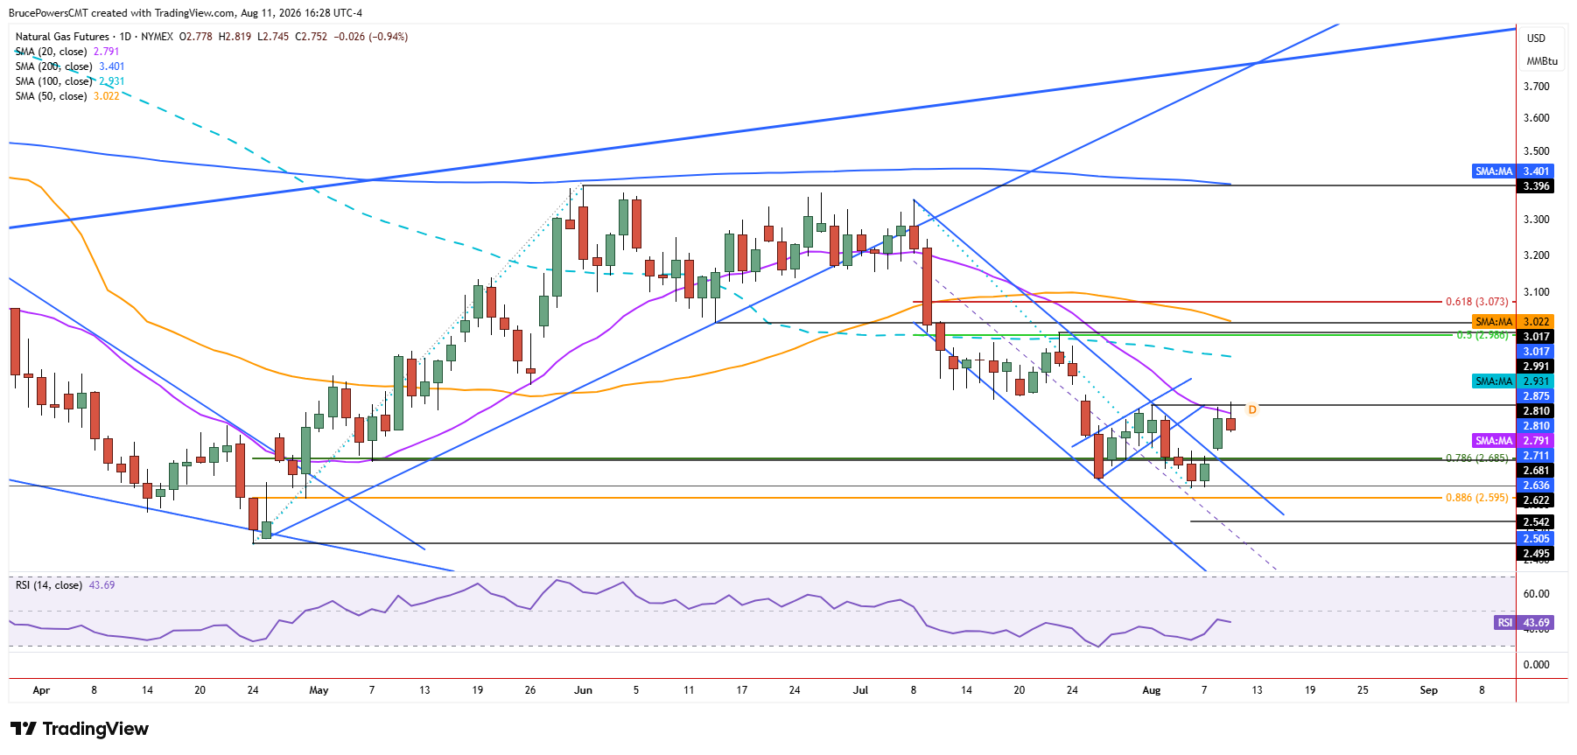
Task: Click the SMA (200, close) legend entry
Action: pos(69,66)
